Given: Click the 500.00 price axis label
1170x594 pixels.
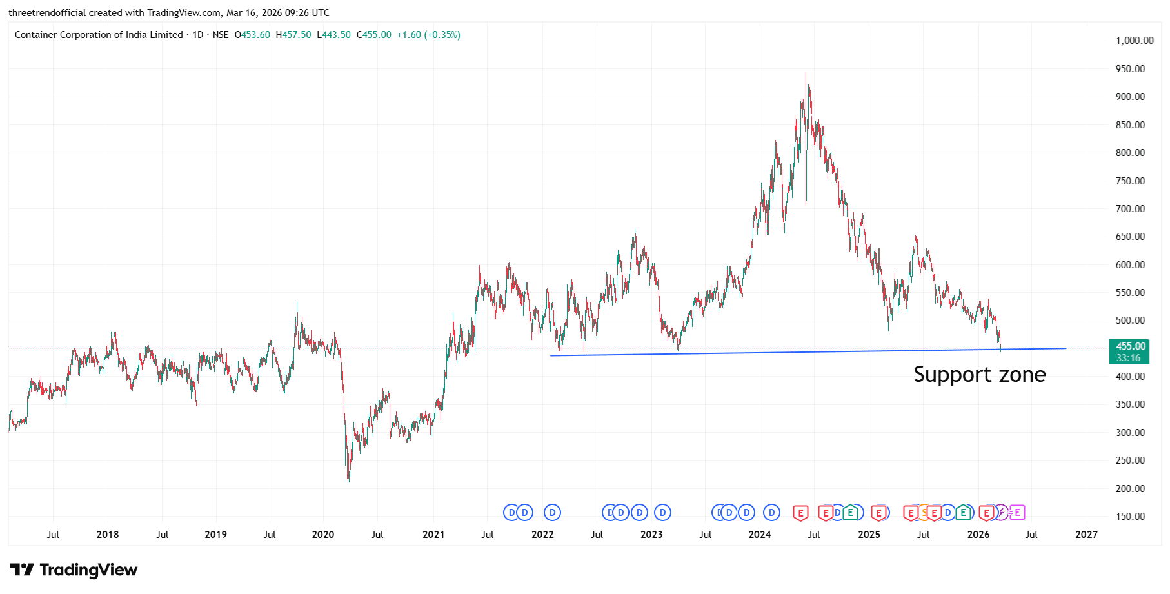Looking at the screenshot, I should click(1131, 321).
